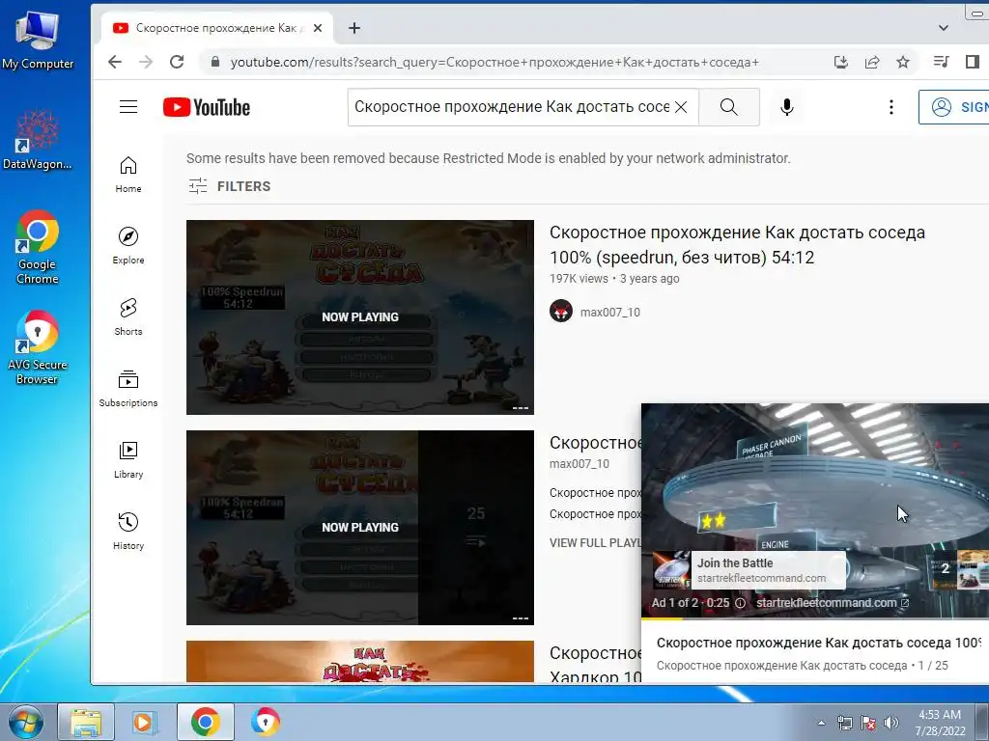The width and height of the screenshot is (989, 741).
Task: Click the ad info icon
Action: (740, 603)
